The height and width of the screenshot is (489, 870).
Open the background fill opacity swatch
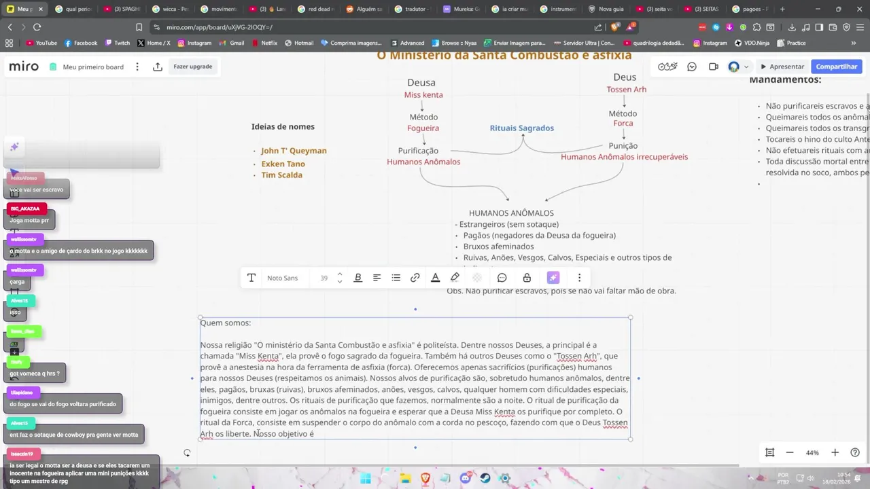[477, 278]
